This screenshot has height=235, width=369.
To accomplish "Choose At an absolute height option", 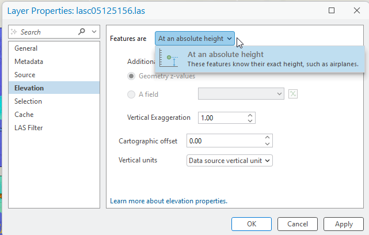I will 260,59.
